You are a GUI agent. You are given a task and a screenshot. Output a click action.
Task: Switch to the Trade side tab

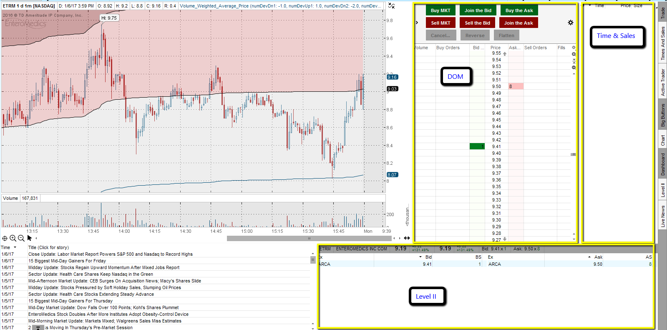662,13
